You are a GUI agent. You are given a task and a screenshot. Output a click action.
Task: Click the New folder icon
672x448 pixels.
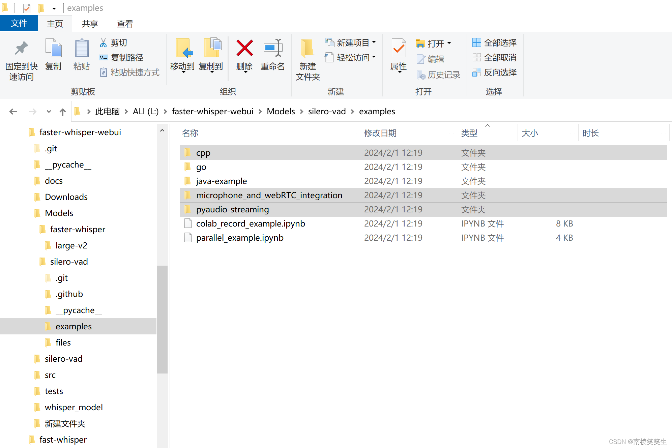click(x=308, y=48)
